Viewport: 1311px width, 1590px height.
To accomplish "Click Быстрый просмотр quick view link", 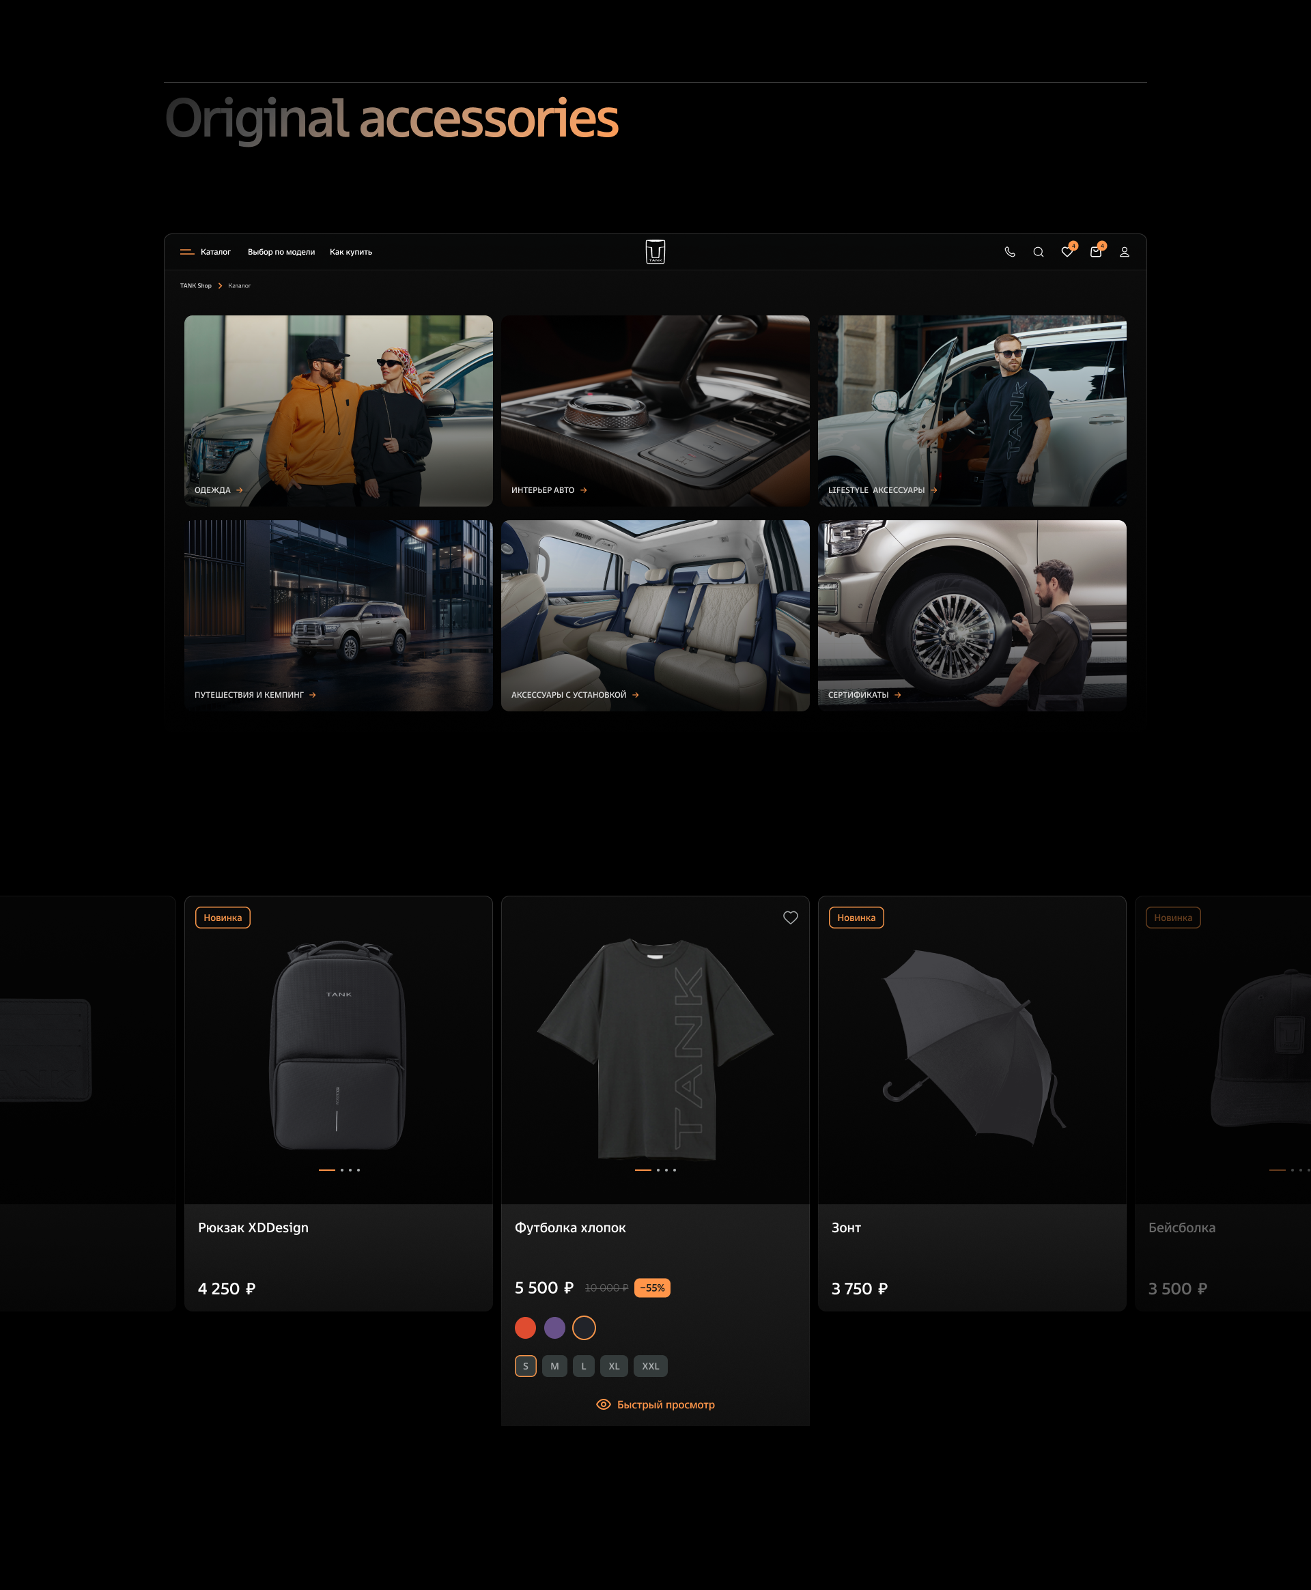I will 666,1404.
